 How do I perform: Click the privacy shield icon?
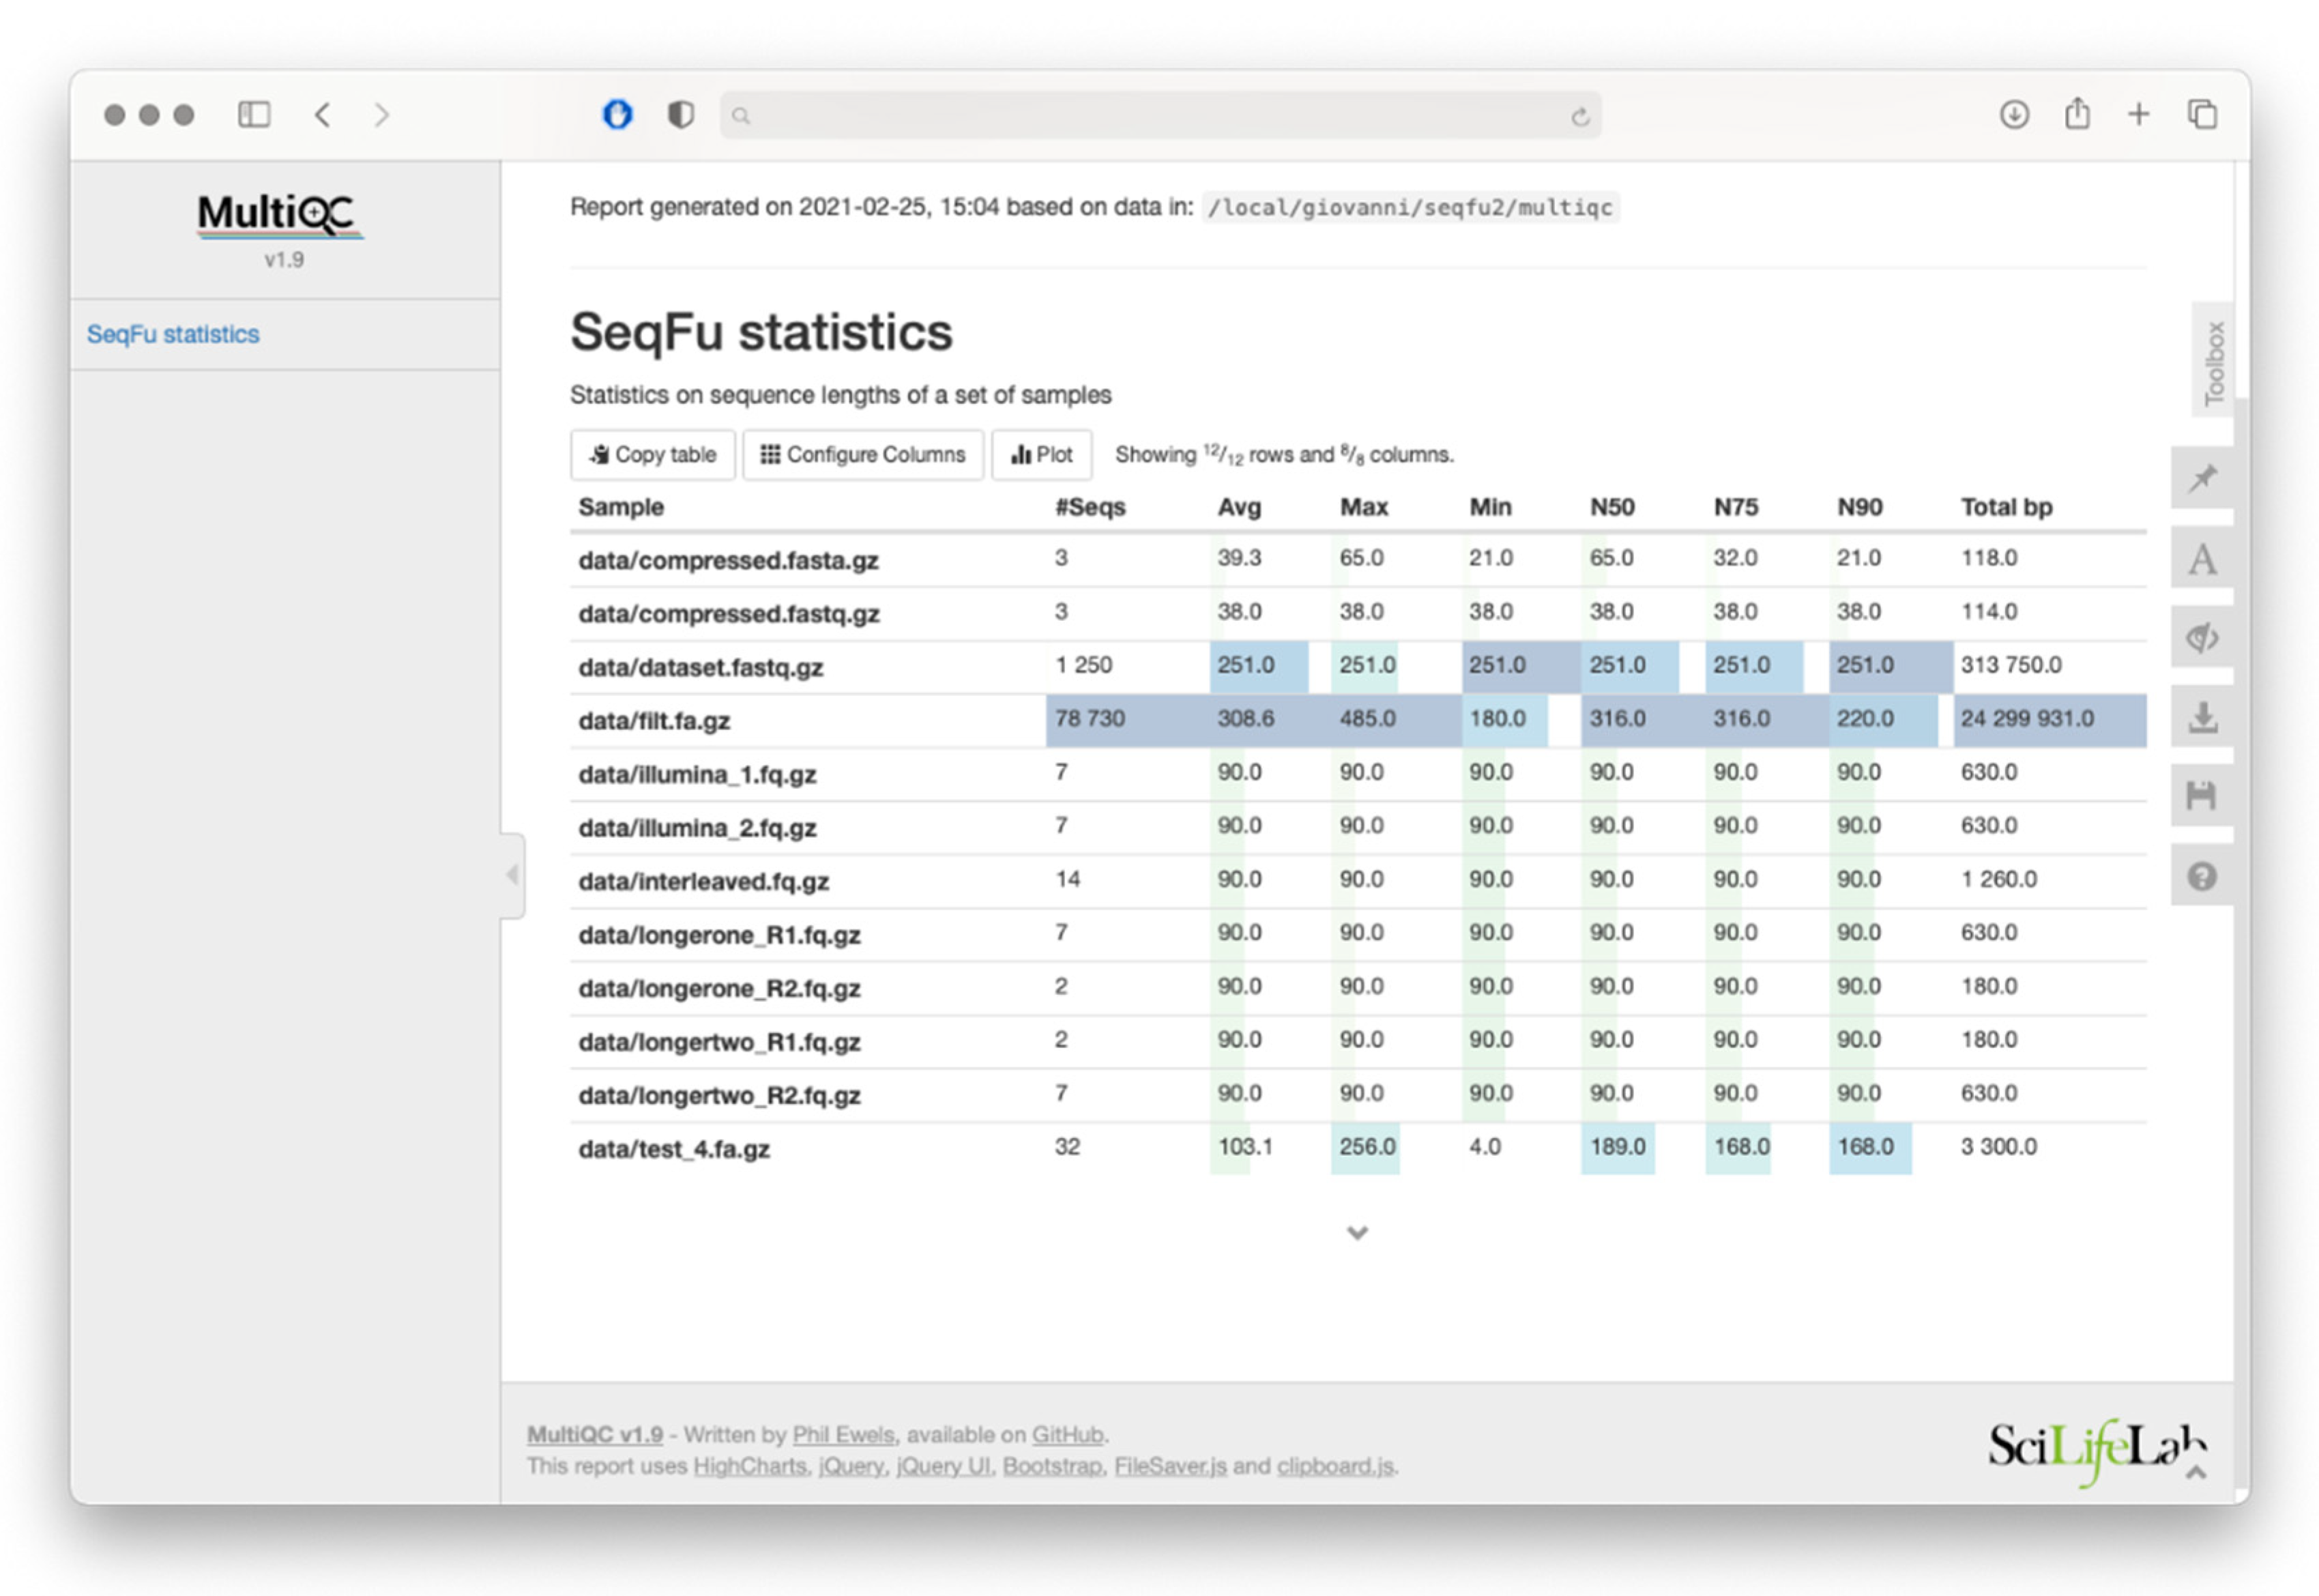coord(680,114)
